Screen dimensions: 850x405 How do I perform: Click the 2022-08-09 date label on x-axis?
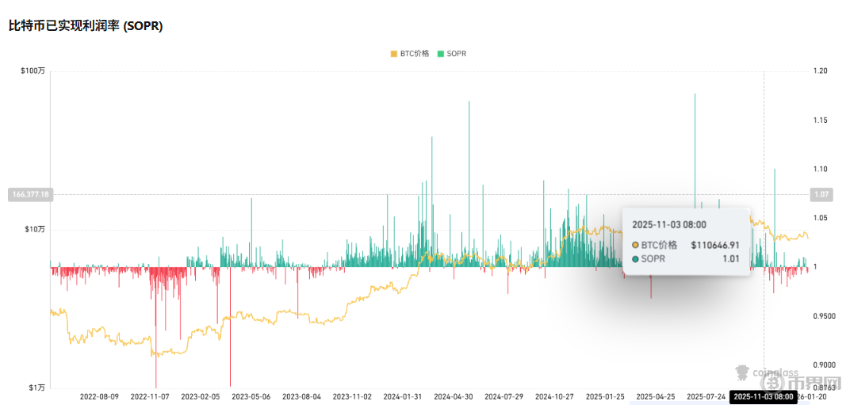(99, 395)
